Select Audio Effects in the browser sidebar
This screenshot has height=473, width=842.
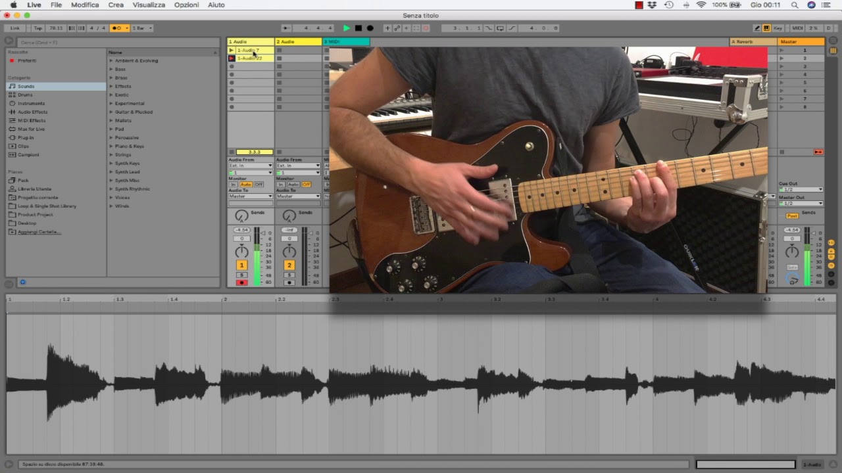click(x=32, y=112)
